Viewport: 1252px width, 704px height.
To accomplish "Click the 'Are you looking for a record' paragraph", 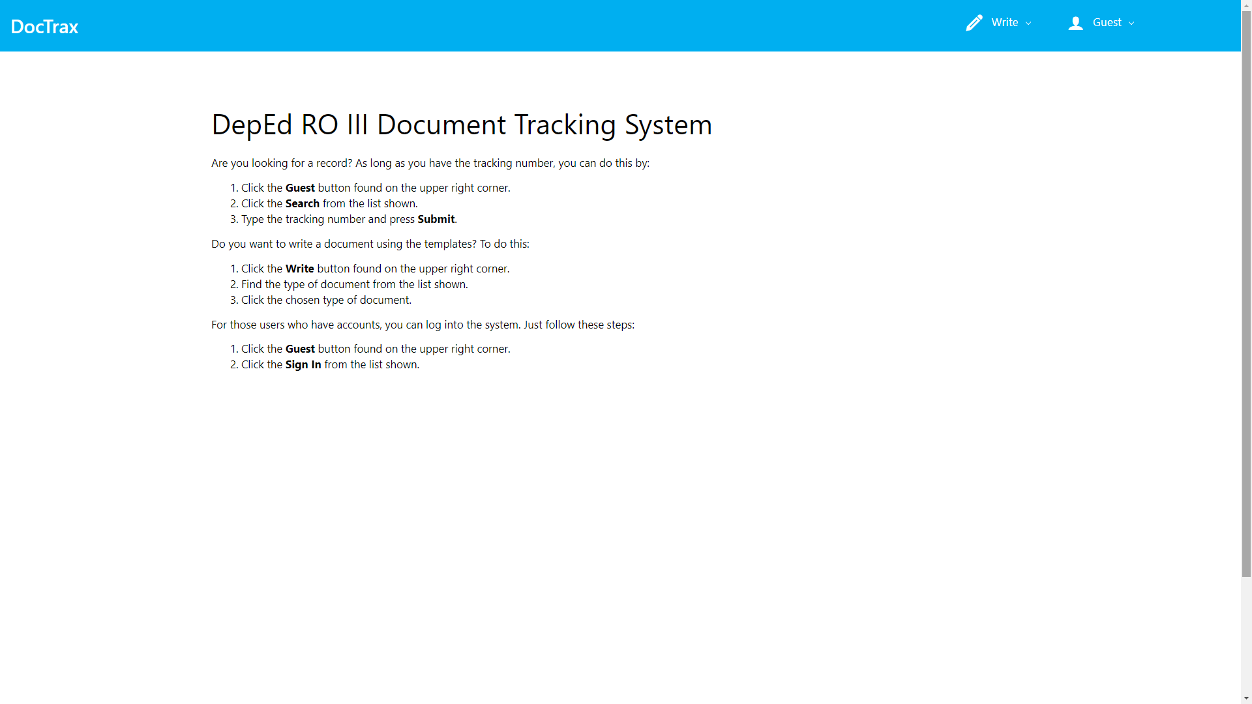I will tap(430, 163).
